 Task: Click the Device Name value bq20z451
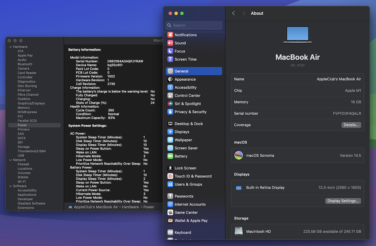[115, 65]
